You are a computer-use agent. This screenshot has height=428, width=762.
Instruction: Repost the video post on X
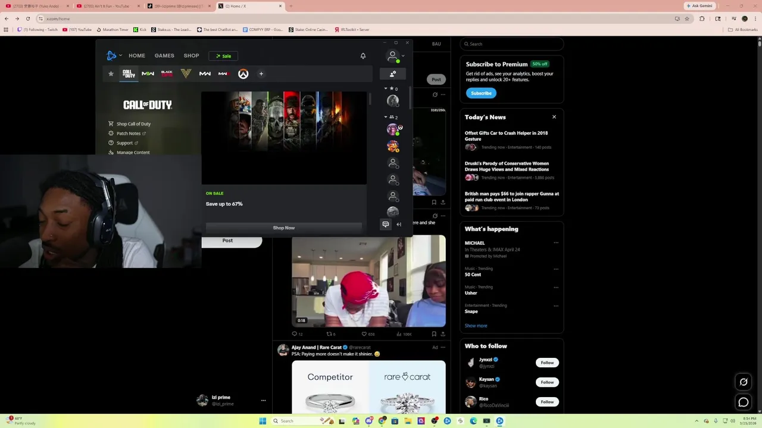[x=331, y=334]
